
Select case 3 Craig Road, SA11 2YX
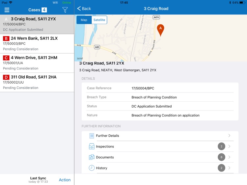37,24
